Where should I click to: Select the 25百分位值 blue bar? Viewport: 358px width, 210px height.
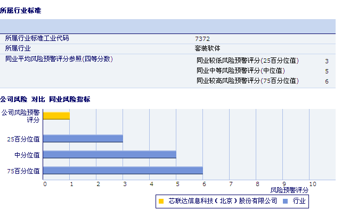(x=83, y=138)
